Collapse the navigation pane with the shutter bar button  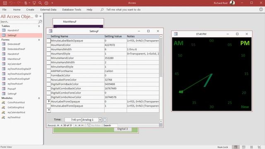click(x=41, y=16)
